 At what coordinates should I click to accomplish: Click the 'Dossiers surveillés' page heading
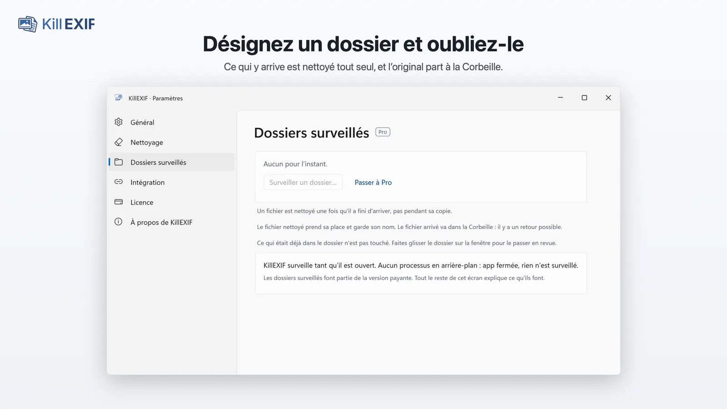pyautogui.click(x=312, y=133)
